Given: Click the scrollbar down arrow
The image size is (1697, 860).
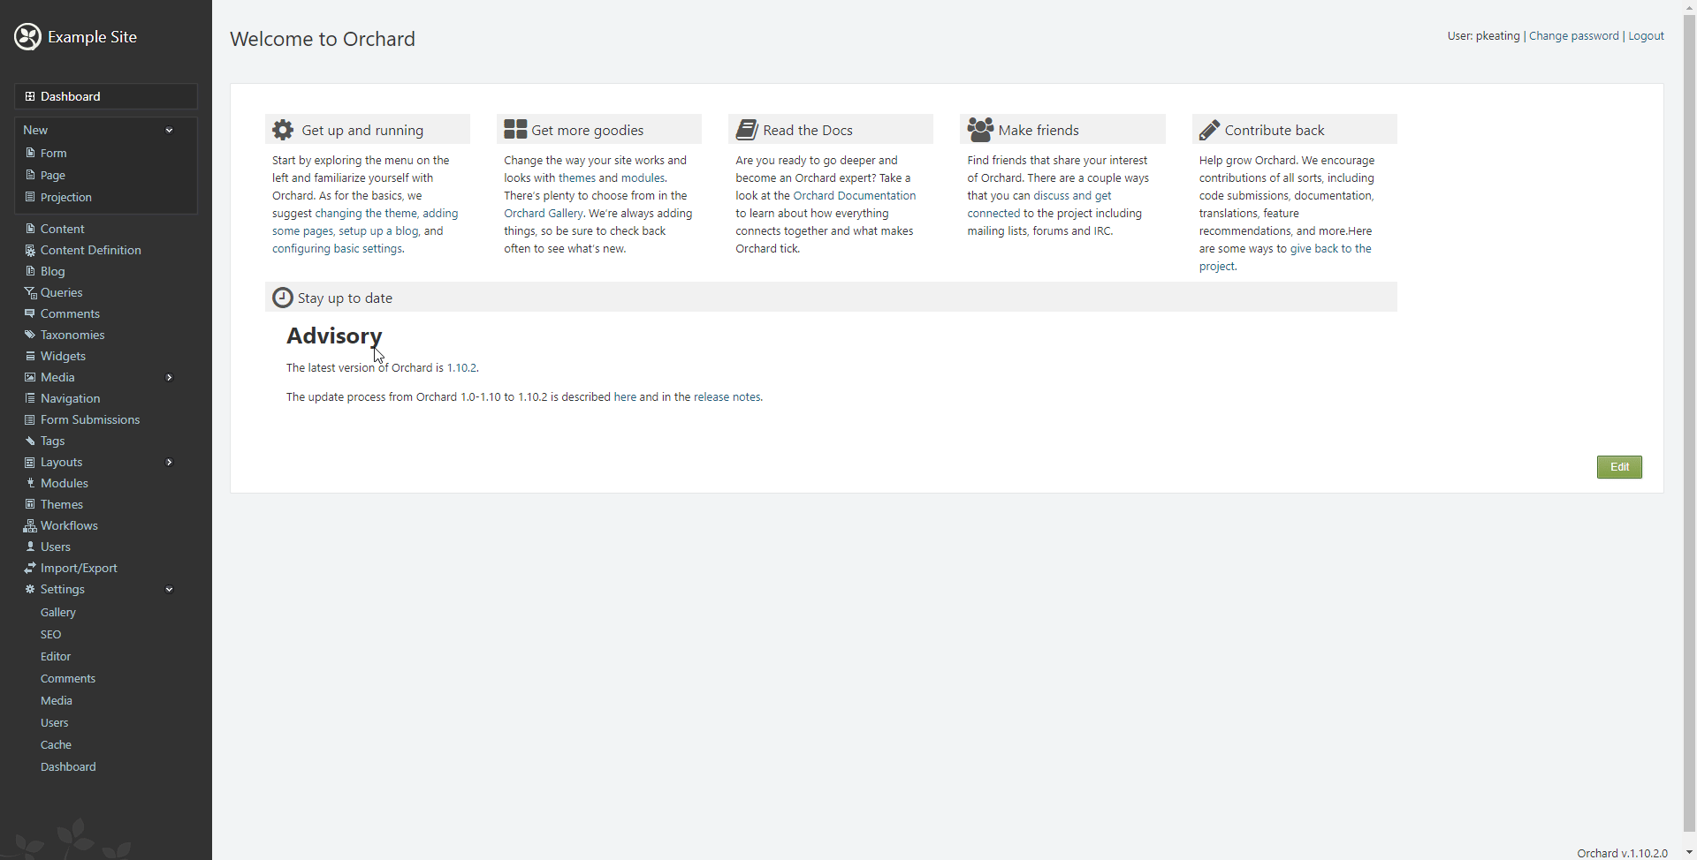Looking at the screenshot, I should 1689,853.
